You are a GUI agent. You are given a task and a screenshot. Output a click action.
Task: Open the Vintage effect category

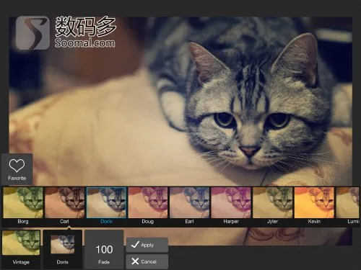pos(21,249)
